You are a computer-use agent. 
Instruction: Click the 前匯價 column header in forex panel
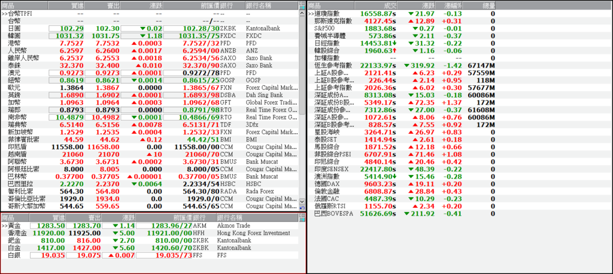(x=191, y=5)
